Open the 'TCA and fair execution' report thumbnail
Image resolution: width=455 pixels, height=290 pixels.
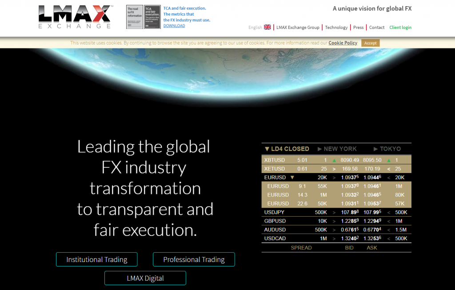152,17
